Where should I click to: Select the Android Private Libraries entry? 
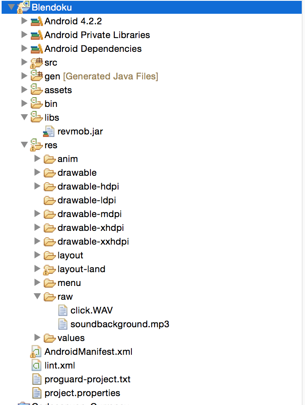(x=97, y=35)
